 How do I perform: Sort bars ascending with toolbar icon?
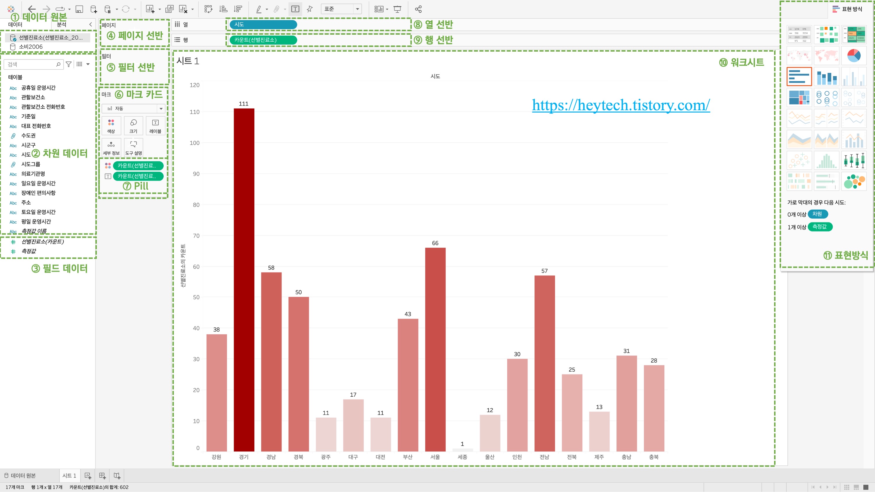(x=223, y=9)
